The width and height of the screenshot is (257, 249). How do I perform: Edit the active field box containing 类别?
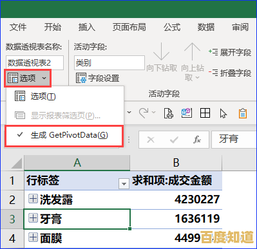coord(109,62)
